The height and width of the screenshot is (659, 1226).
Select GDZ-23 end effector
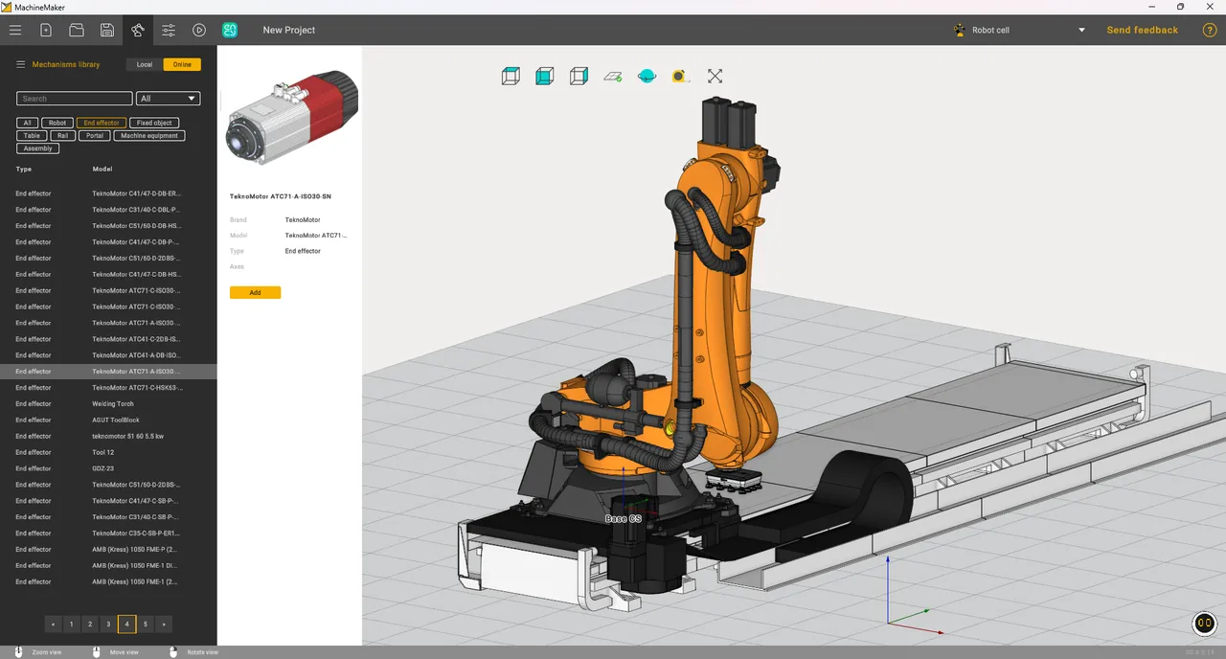point(108,468)
